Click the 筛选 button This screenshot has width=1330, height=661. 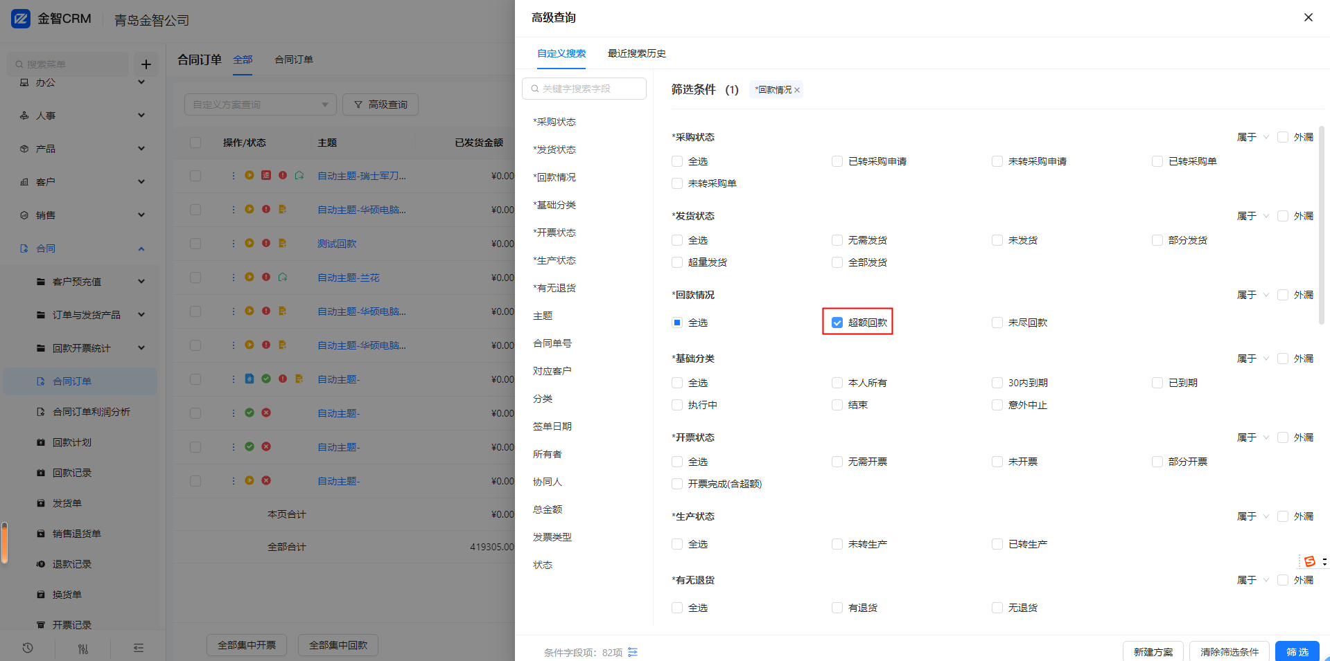click(x=1297, y=651)
